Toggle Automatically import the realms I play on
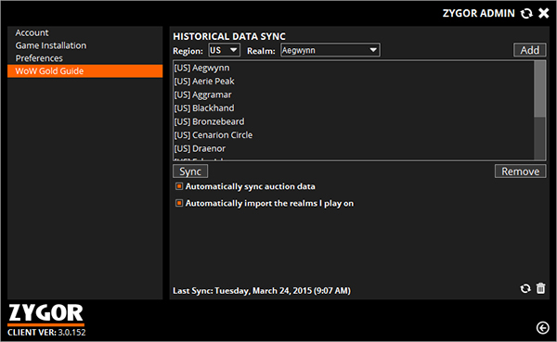Image resolution: width=557 pixels, height=342 pixels. point(179,203)
